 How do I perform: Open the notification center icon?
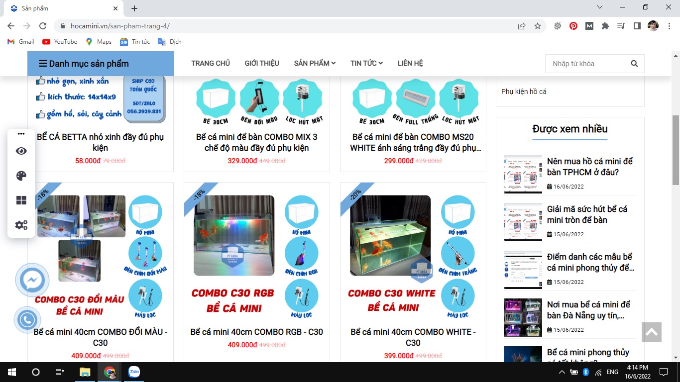663,372
